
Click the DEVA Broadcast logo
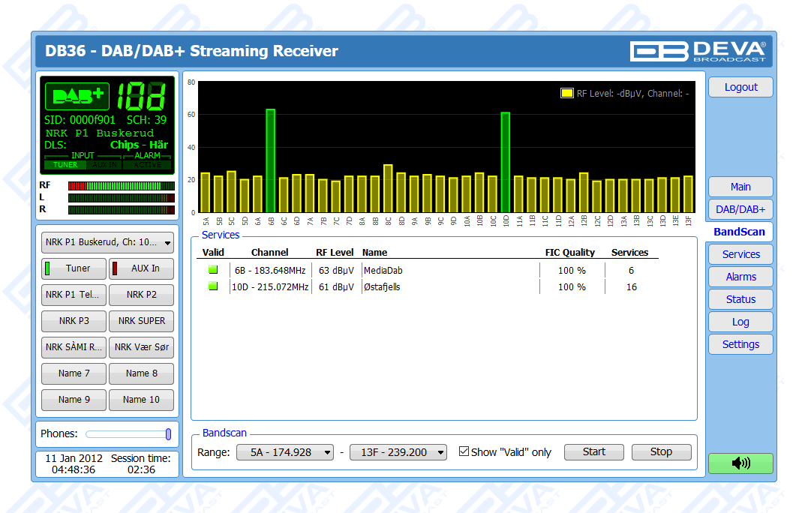coord(697,51)
